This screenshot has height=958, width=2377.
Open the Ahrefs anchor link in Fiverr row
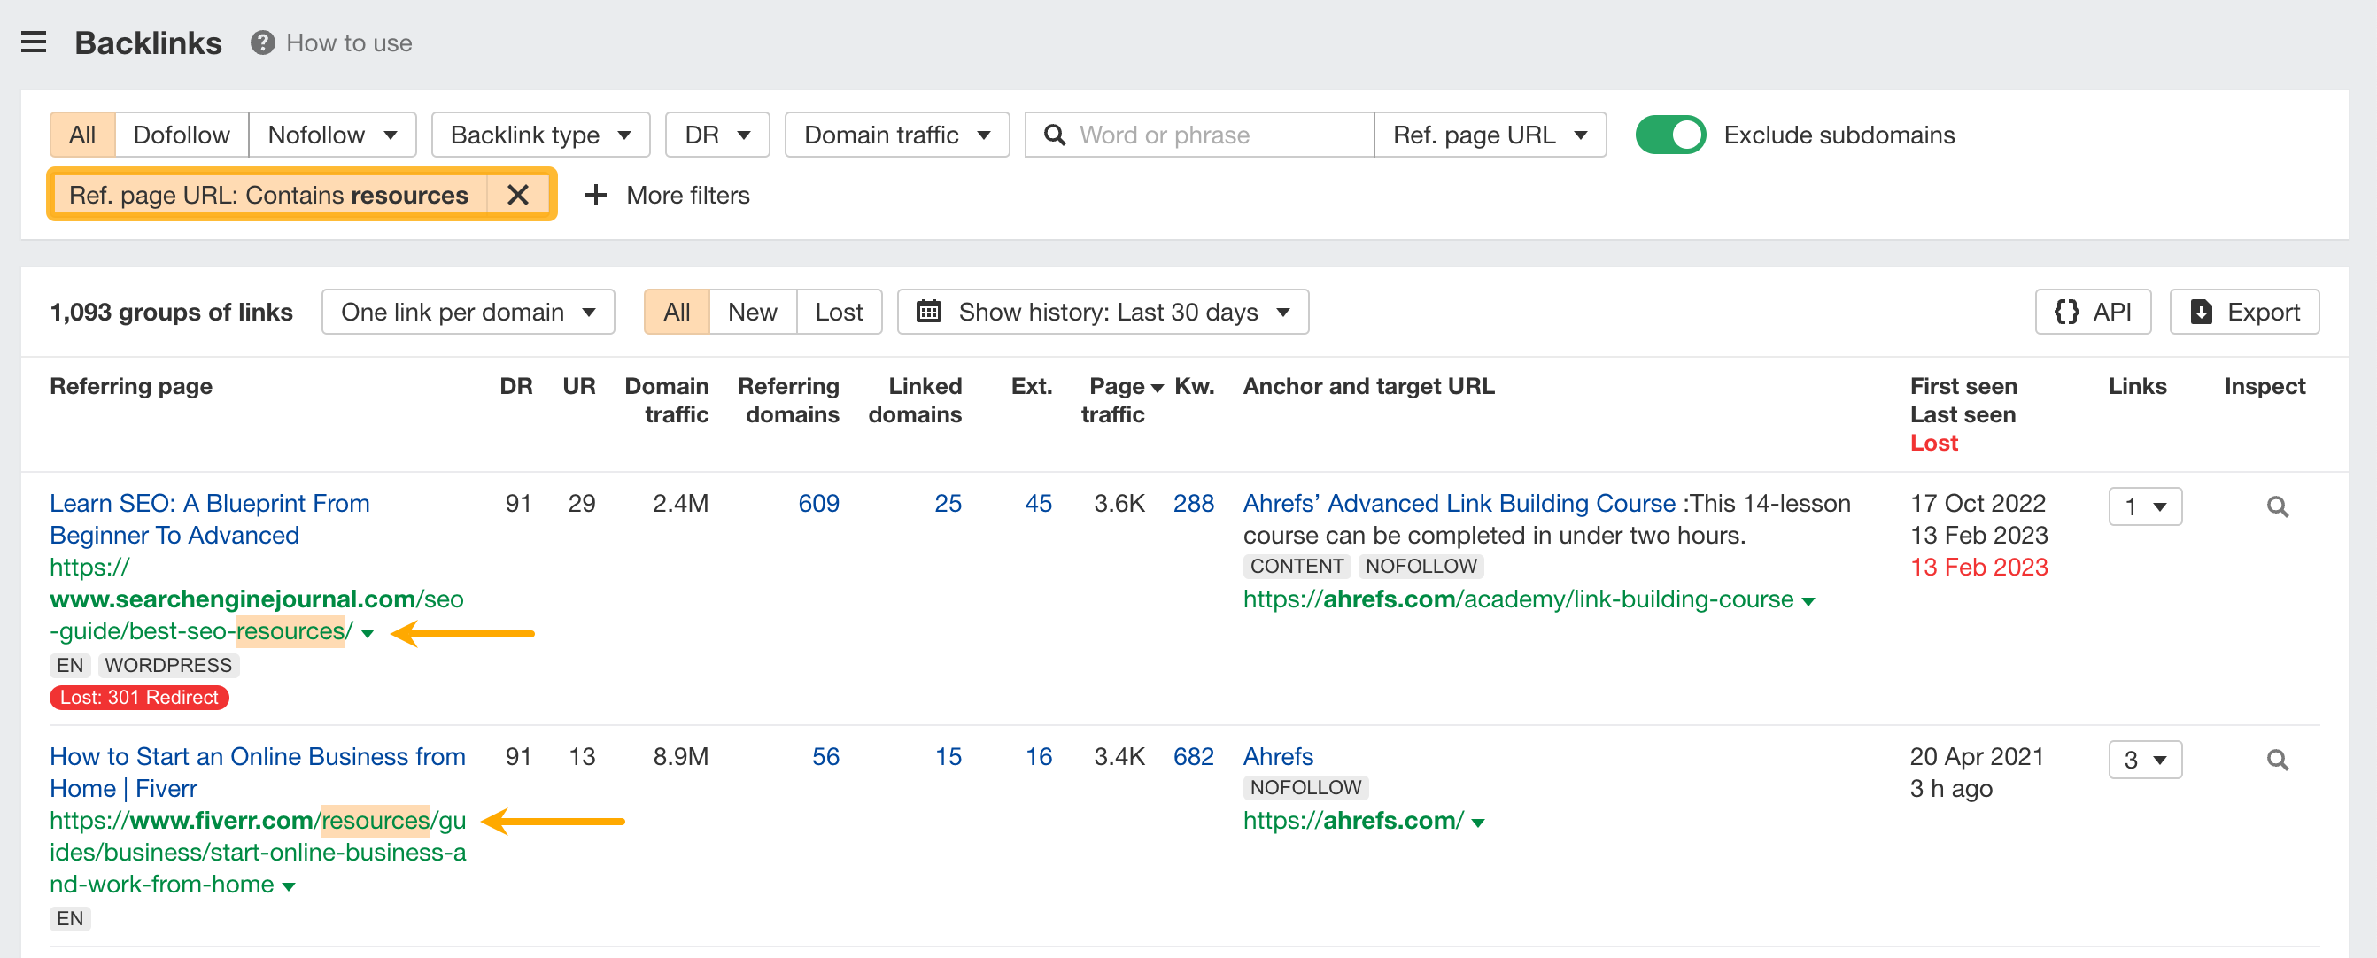coord(1278,756)
